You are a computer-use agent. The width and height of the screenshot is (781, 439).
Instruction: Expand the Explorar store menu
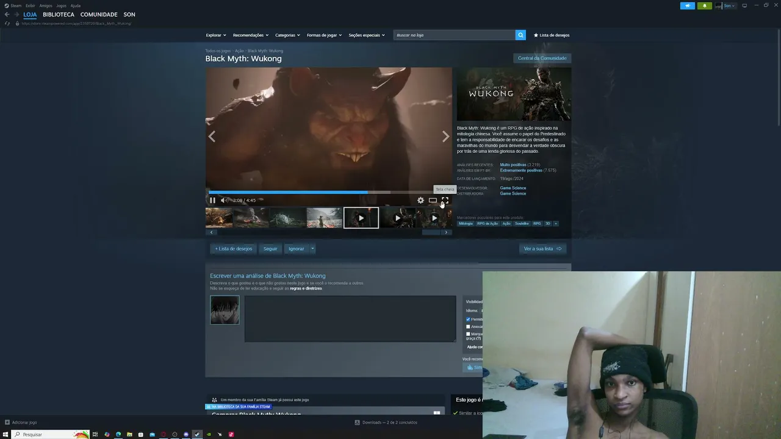[x=216, y=35]
